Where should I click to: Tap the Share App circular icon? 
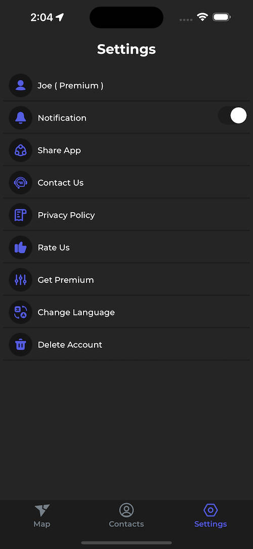tap(21, 150)
